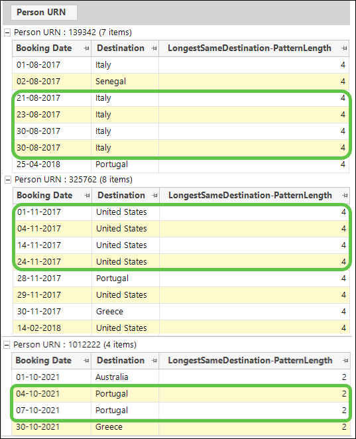The image size is (356, 439).
Task: Pin first LongestSameDestination-PatternLength column
Action: pos(344,48)
